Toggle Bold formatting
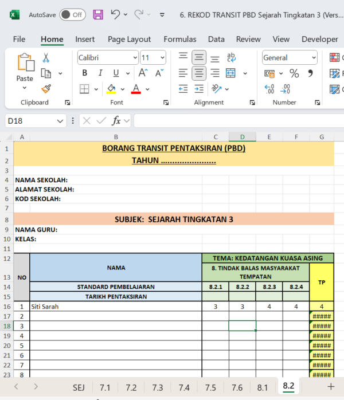 85,73
